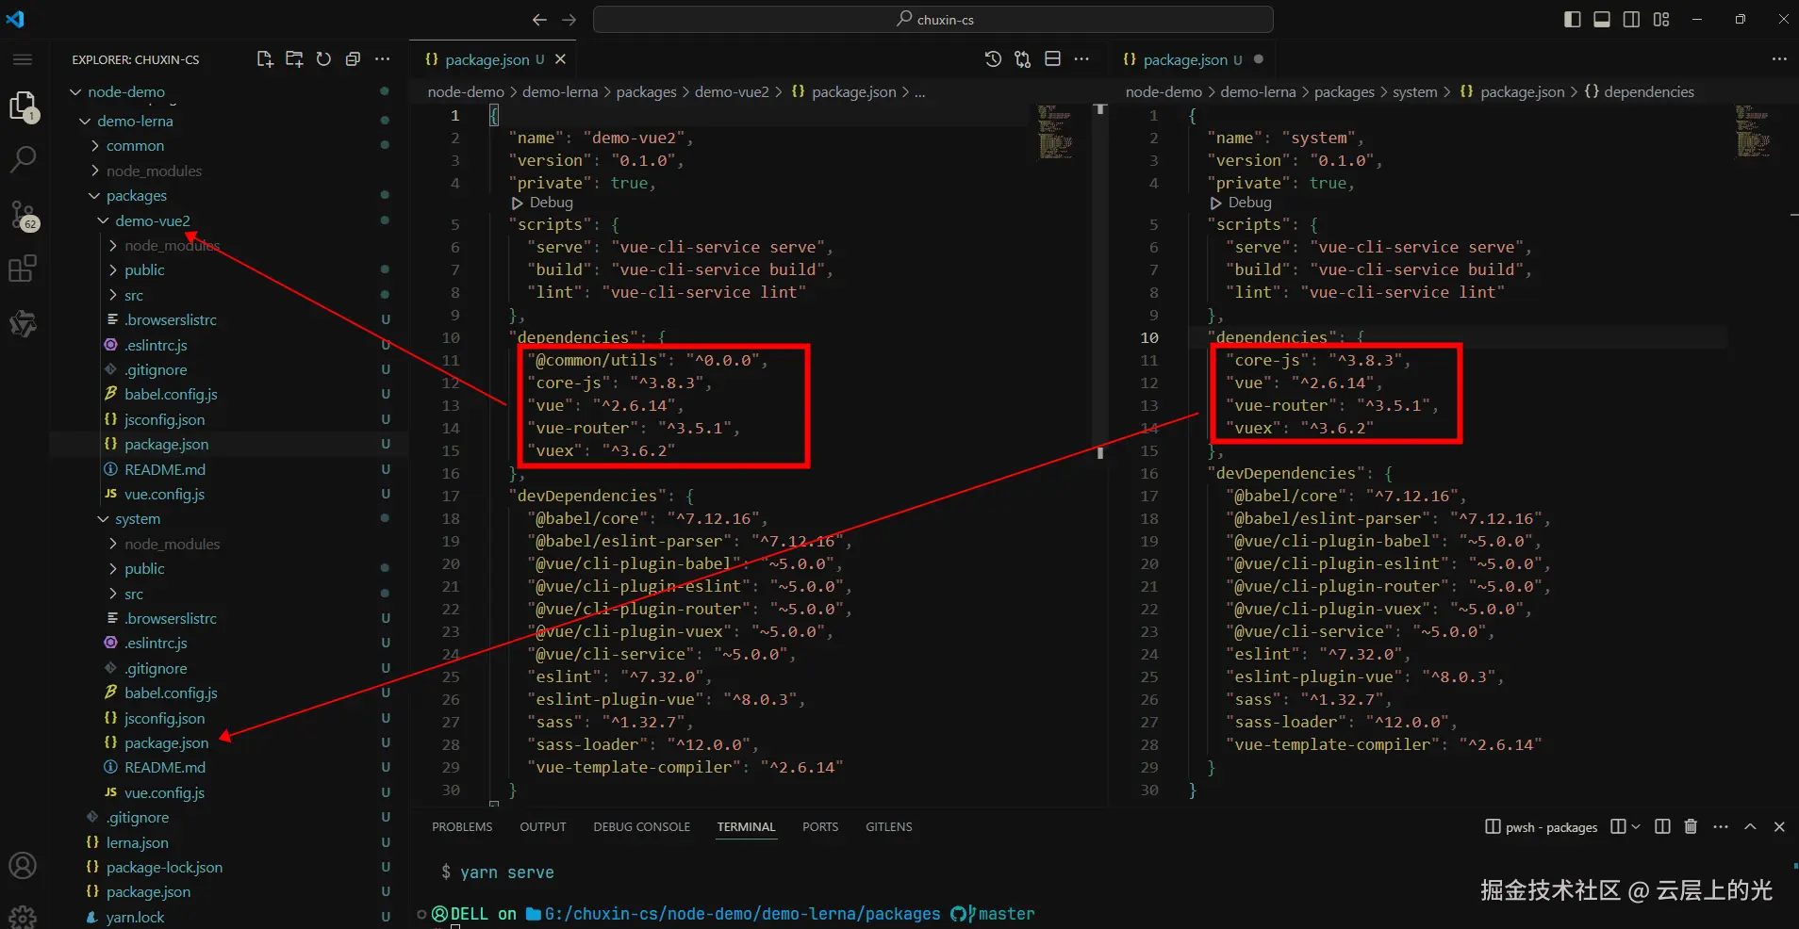Open terminal panel more actions menu
The height and width of the screenshot is (929, 1799).
pos(1721,826)
